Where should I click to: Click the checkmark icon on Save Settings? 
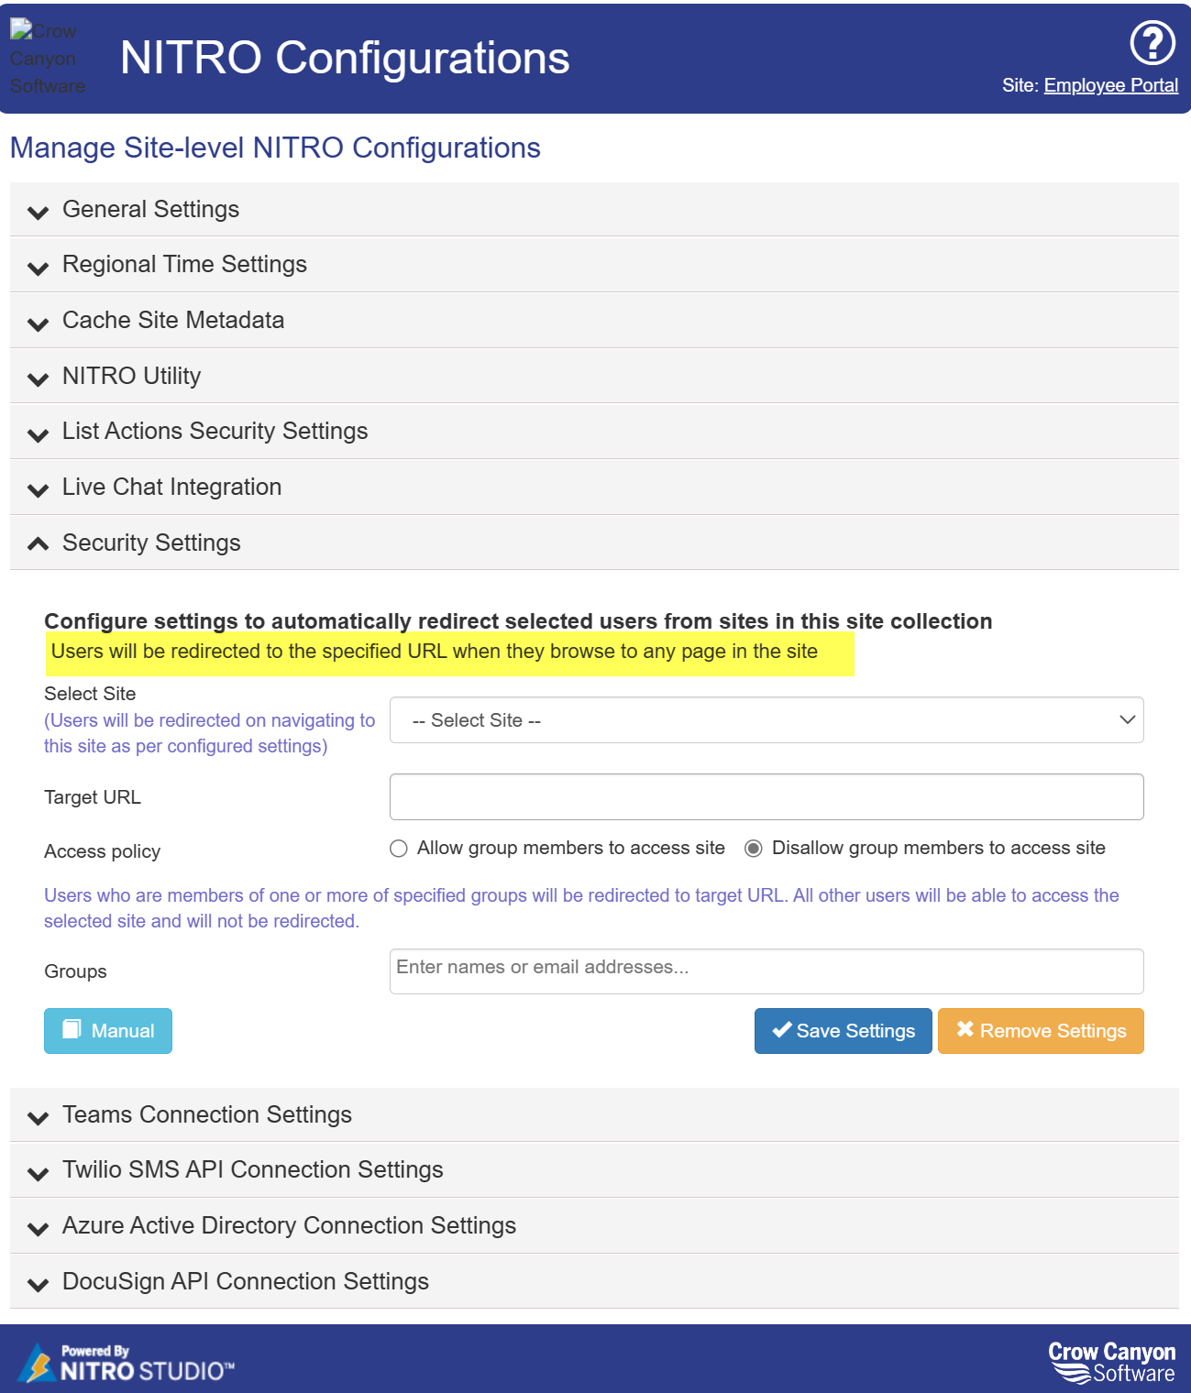pos(781,1030)
